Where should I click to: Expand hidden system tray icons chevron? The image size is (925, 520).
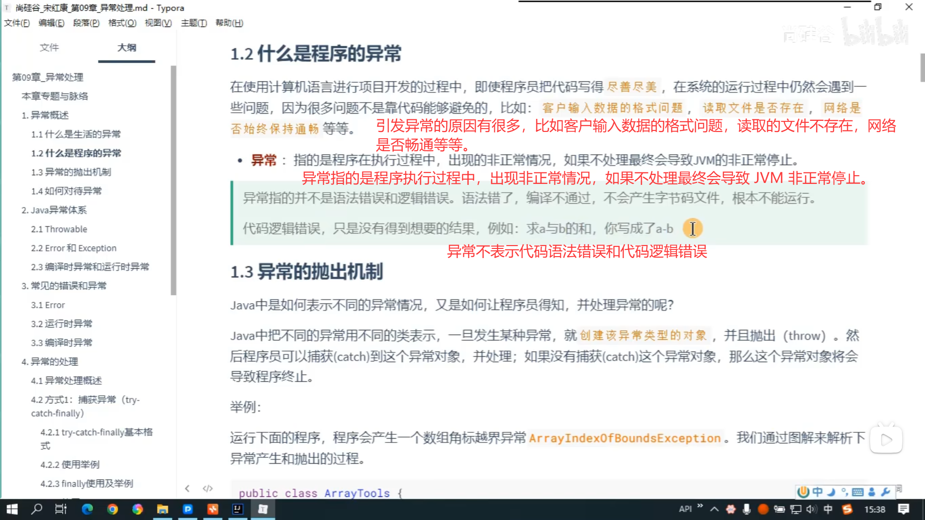click(x=714, y=509)
